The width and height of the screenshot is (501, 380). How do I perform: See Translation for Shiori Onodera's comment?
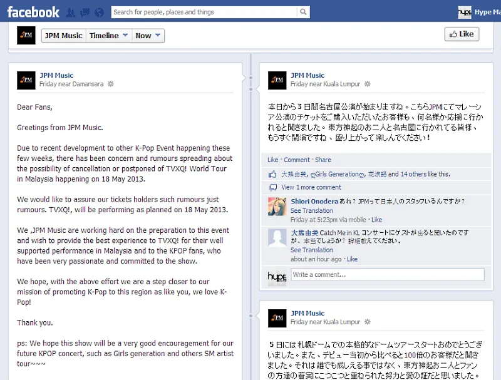coord(311,211)
